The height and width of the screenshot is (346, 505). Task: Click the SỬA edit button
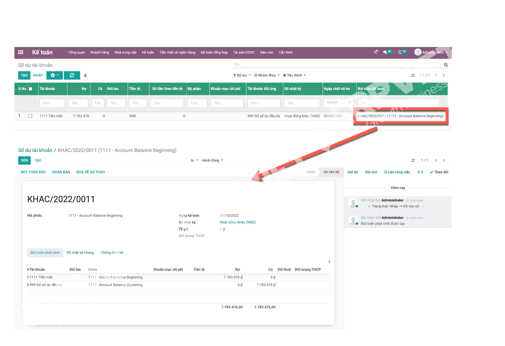pos(24,160)
